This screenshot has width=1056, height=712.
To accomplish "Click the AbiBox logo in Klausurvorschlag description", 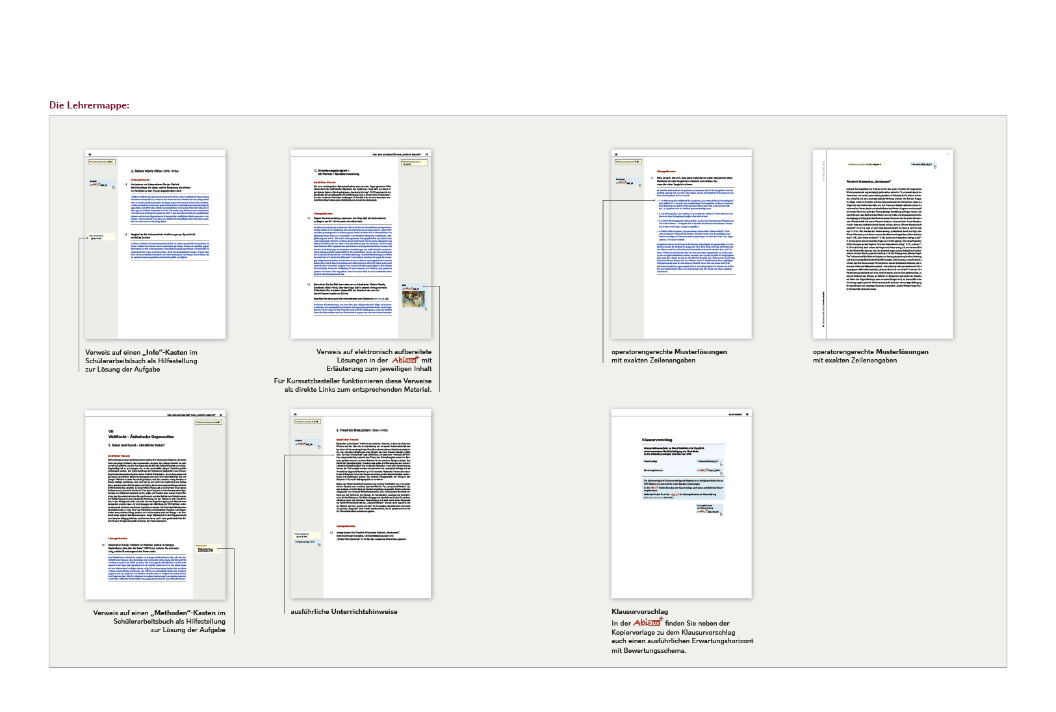I will click(x=647, y=623).
